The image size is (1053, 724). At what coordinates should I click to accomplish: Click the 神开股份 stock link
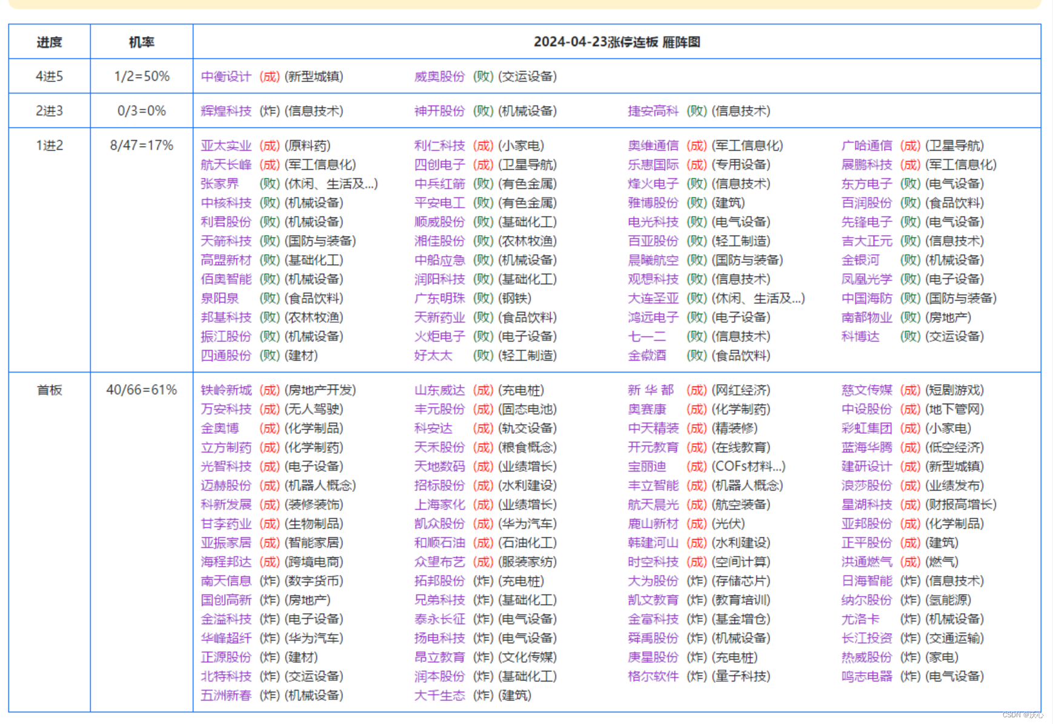439,111
